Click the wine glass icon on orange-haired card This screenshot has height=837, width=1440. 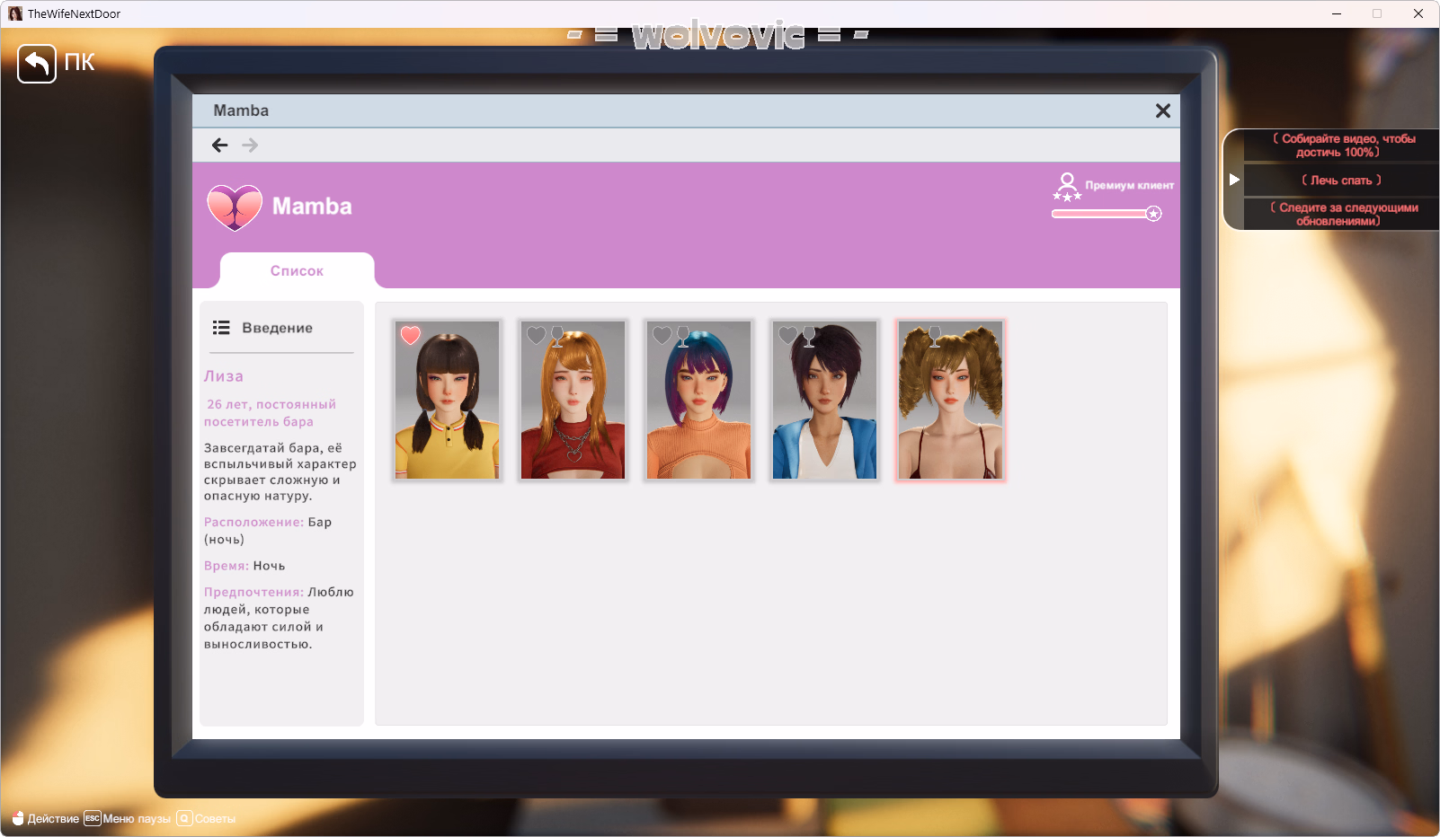click(557, 336)
